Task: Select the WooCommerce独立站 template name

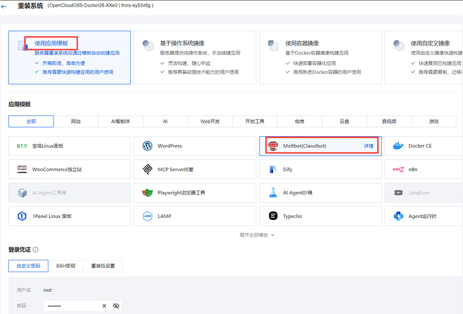Action: [57, 169]
